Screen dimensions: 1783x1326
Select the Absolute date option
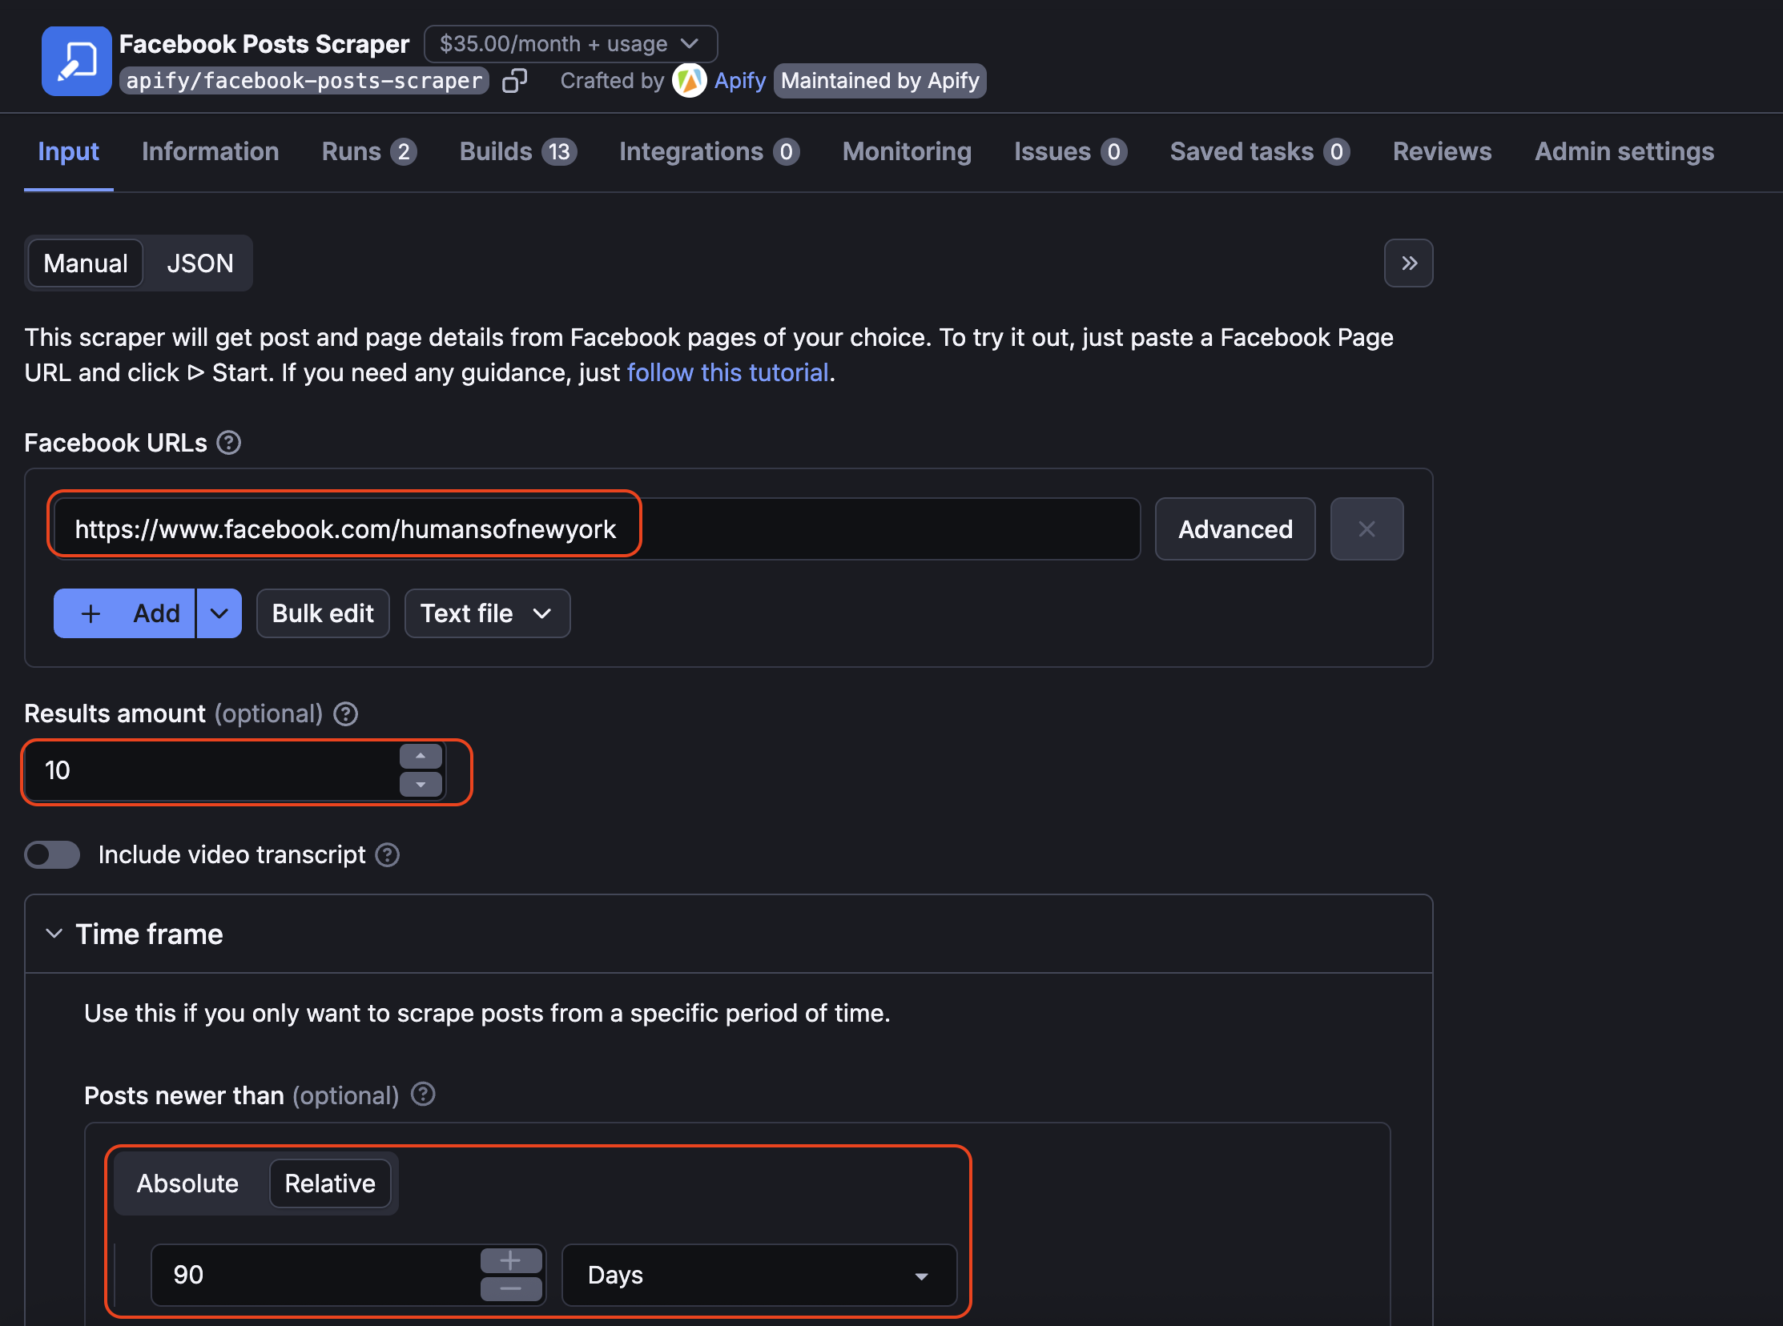(x=187, y=1183)
